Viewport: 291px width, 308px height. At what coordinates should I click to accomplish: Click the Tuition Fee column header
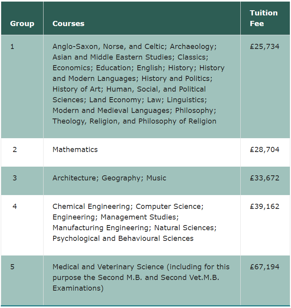click(x=264, y=18)
